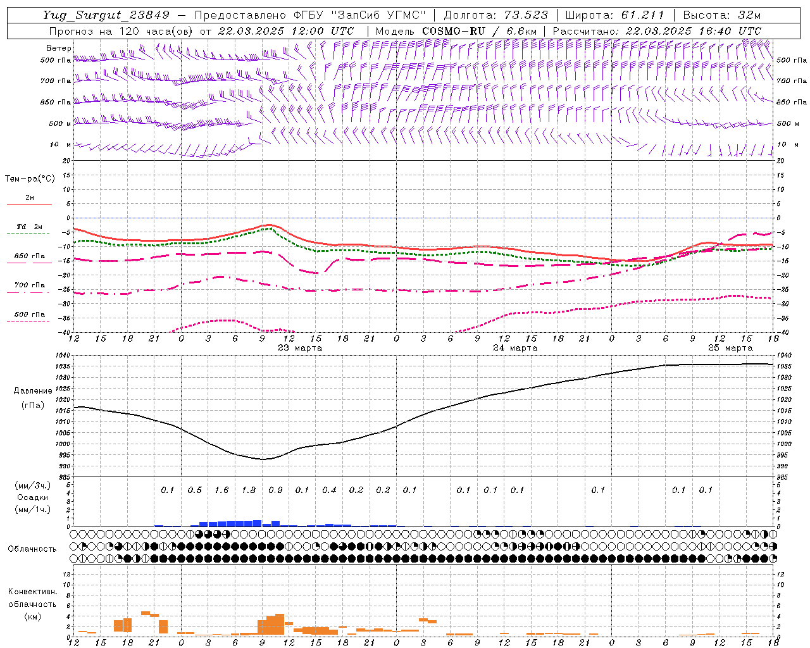Image resolution: width=810 pixels, height=648 pixels.
Task: Select 'Прогноз на 120 часа(ов)' forecast header
Action: (121, 31)
